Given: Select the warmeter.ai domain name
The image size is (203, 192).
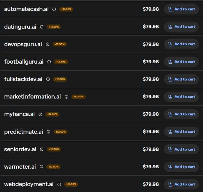Looking at the screenshot, I should (x=20, y=167).
